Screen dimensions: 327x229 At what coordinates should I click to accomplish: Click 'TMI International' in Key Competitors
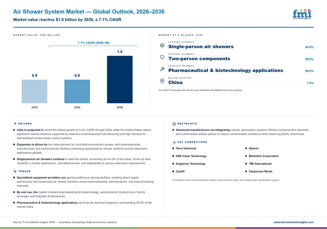click(x=260, y=164)
